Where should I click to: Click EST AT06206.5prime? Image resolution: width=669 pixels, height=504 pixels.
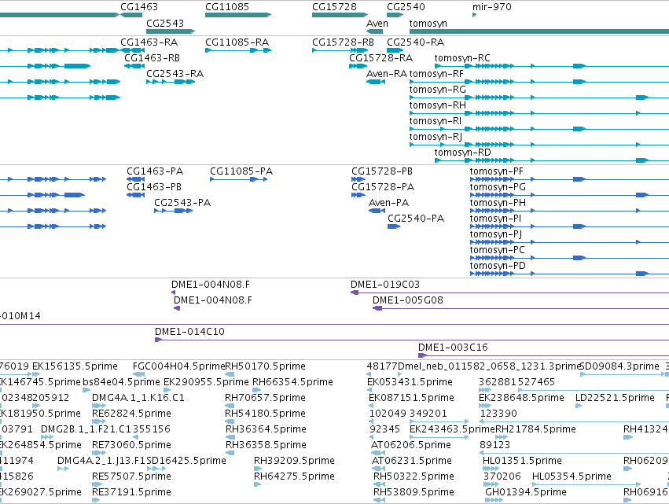(411, 446)
